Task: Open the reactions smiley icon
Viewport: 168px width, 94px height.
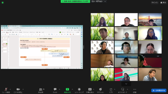Action: click(x=100, y=89)
